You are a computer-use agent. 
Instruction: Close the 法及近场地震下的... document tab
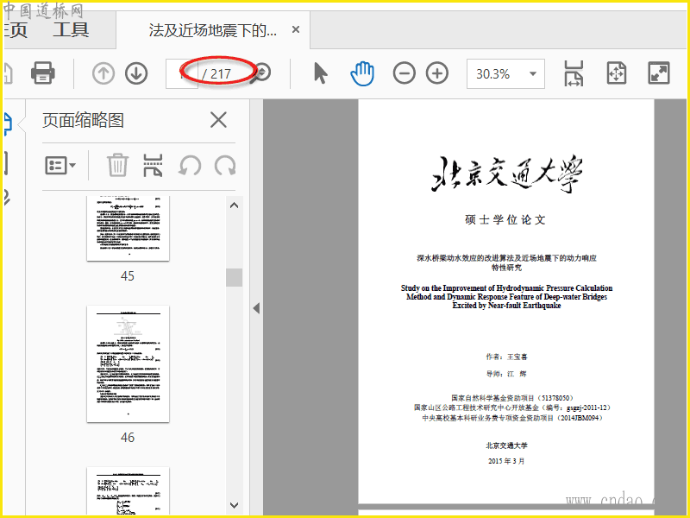coord(296,29)
